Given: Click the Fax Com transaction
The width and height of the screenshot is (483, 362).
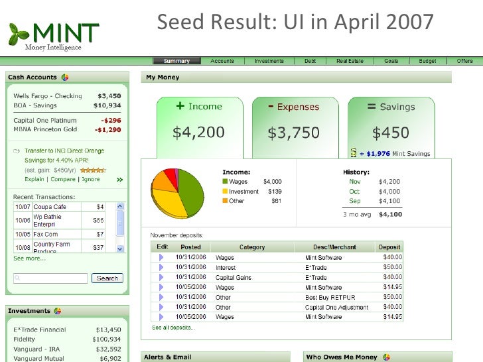Looking at the screenshot, I should pos(60,234).
